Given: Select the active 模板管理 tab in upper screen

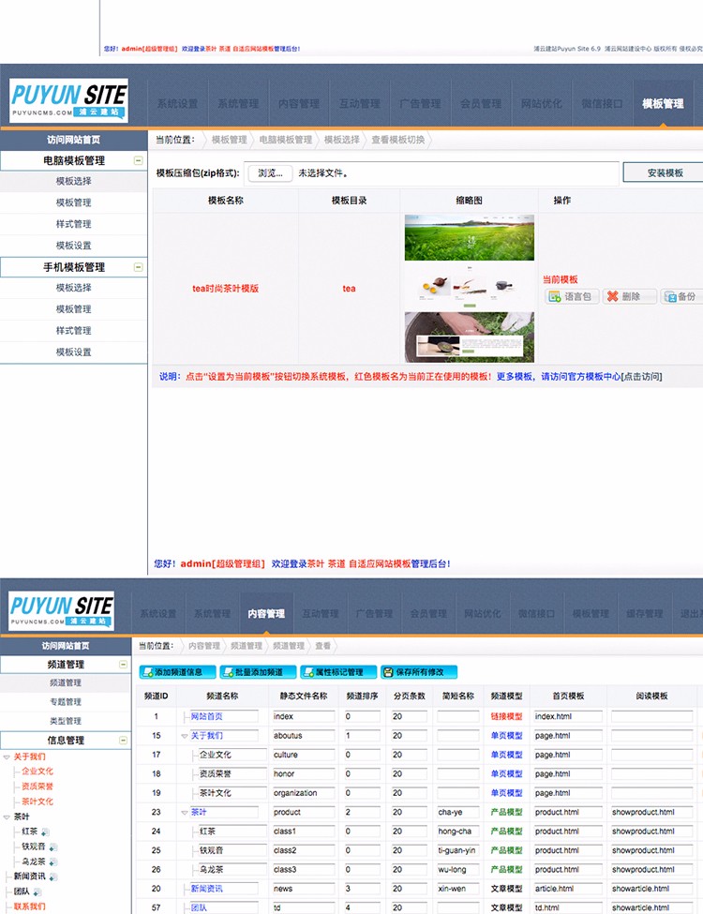Looking at the screenshot, I should [x=663, y=104].
